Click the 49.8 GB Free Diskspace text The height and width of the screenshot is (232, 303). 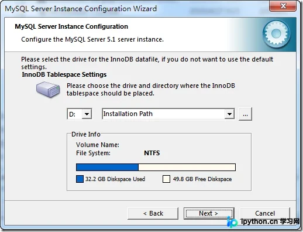(202, 179)
